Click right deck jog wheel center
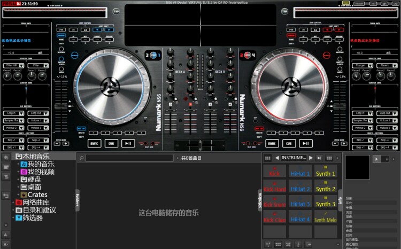 coord(291,87)
